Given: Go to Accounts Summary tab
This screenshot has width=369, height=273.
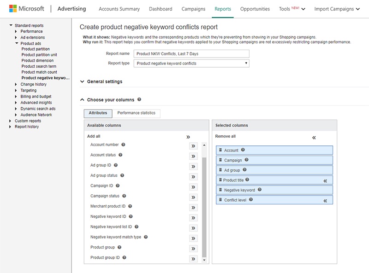Looking at the screenshot, I should pyautogui.click(x=119, y=9).
